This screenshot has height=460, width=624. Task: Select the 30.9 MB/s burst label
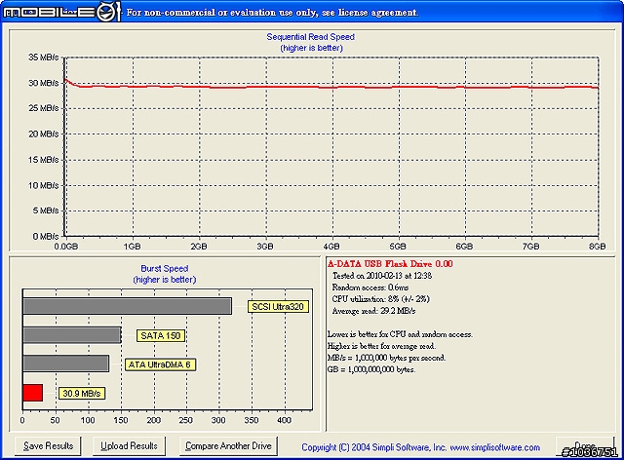click(82, 394)
